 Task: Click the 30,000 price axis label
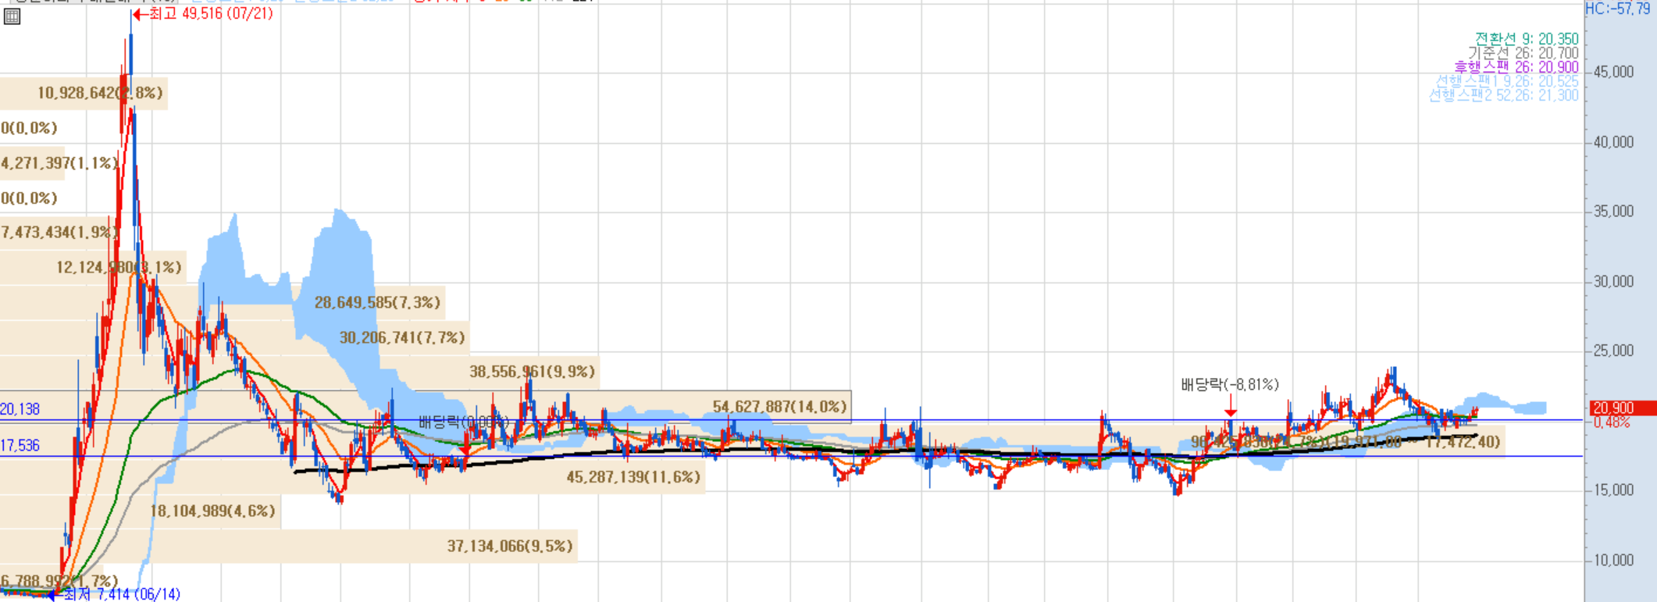click(x=1613, y=282)
